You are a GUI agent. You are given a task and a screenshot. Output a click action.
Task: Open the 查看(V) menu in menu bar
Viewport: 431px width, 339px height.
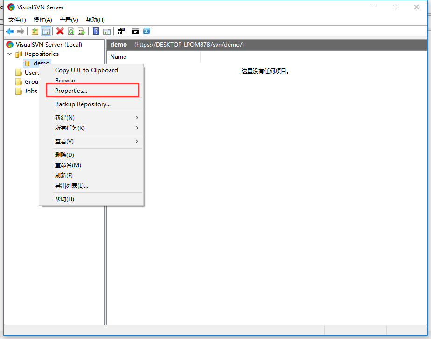[69, 20]
